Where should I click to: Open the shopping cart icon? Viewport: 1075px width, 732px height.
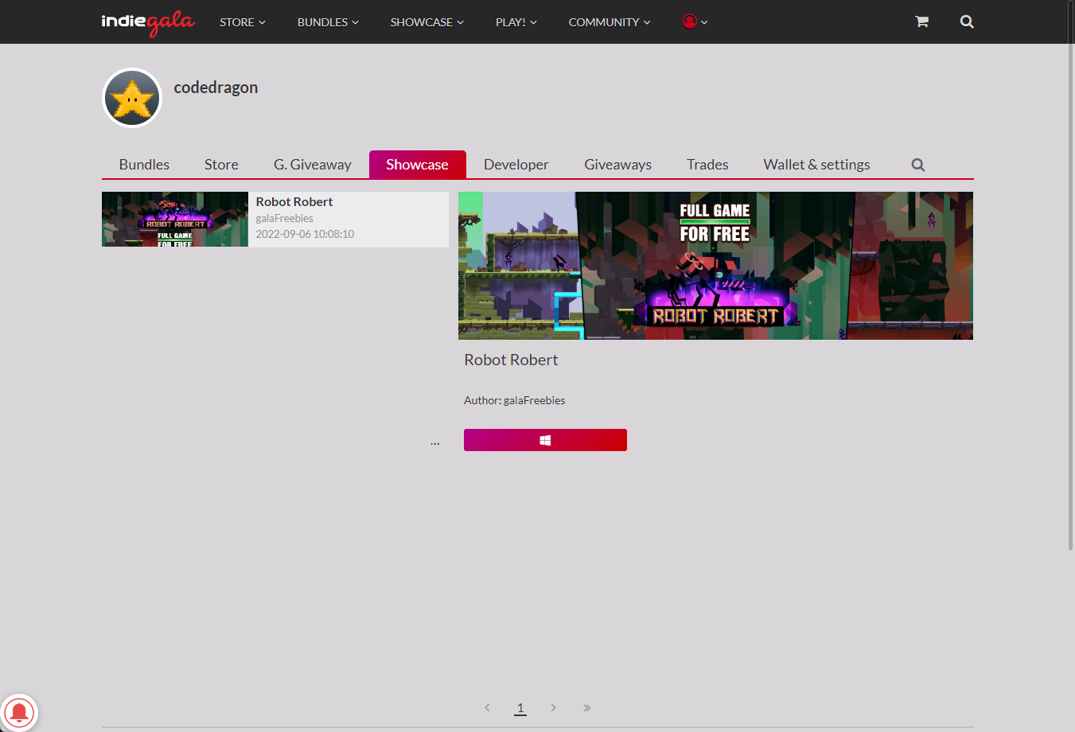(x=921, y=21)
